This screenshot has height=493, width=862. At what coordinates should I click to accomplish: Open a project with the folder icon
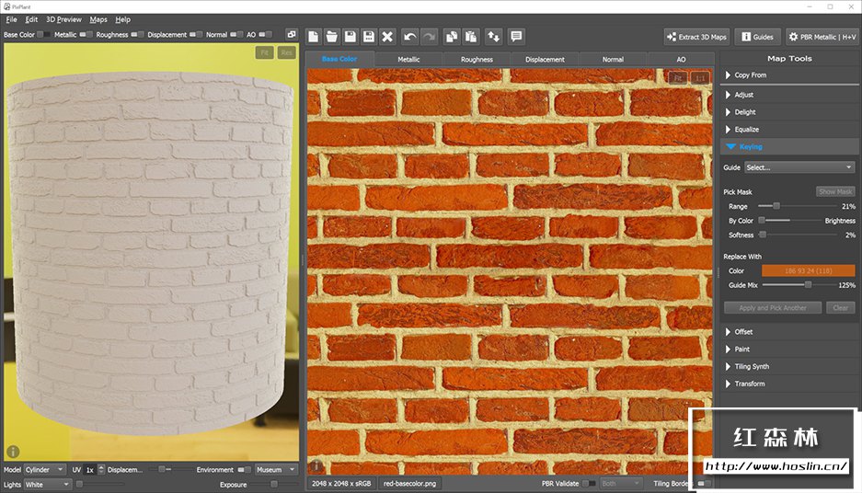click(x=331, y=37)
